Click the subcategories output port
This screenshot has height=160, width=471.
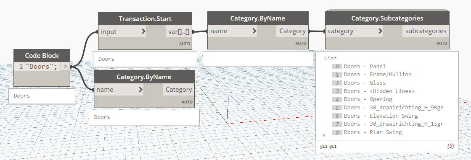tap(426, 31)
